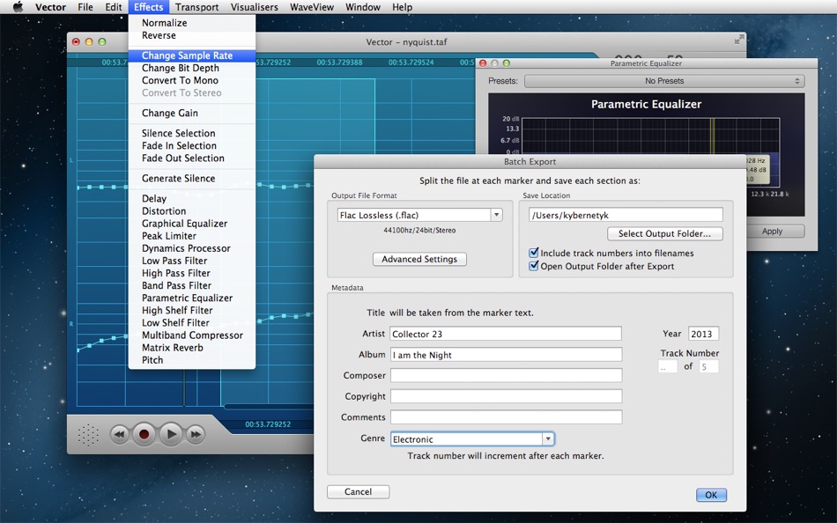The height and width of the screenshot is (523, 837).
Task: Open Multiband Compressor effect
Action: [192, 335]
